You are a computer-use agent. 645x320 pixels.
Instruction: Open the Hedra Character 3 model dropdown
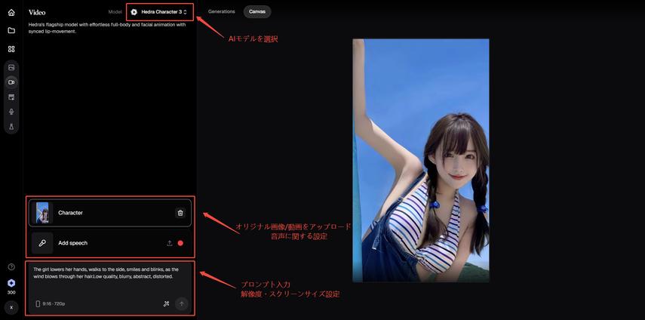click(x=160, y=12)
